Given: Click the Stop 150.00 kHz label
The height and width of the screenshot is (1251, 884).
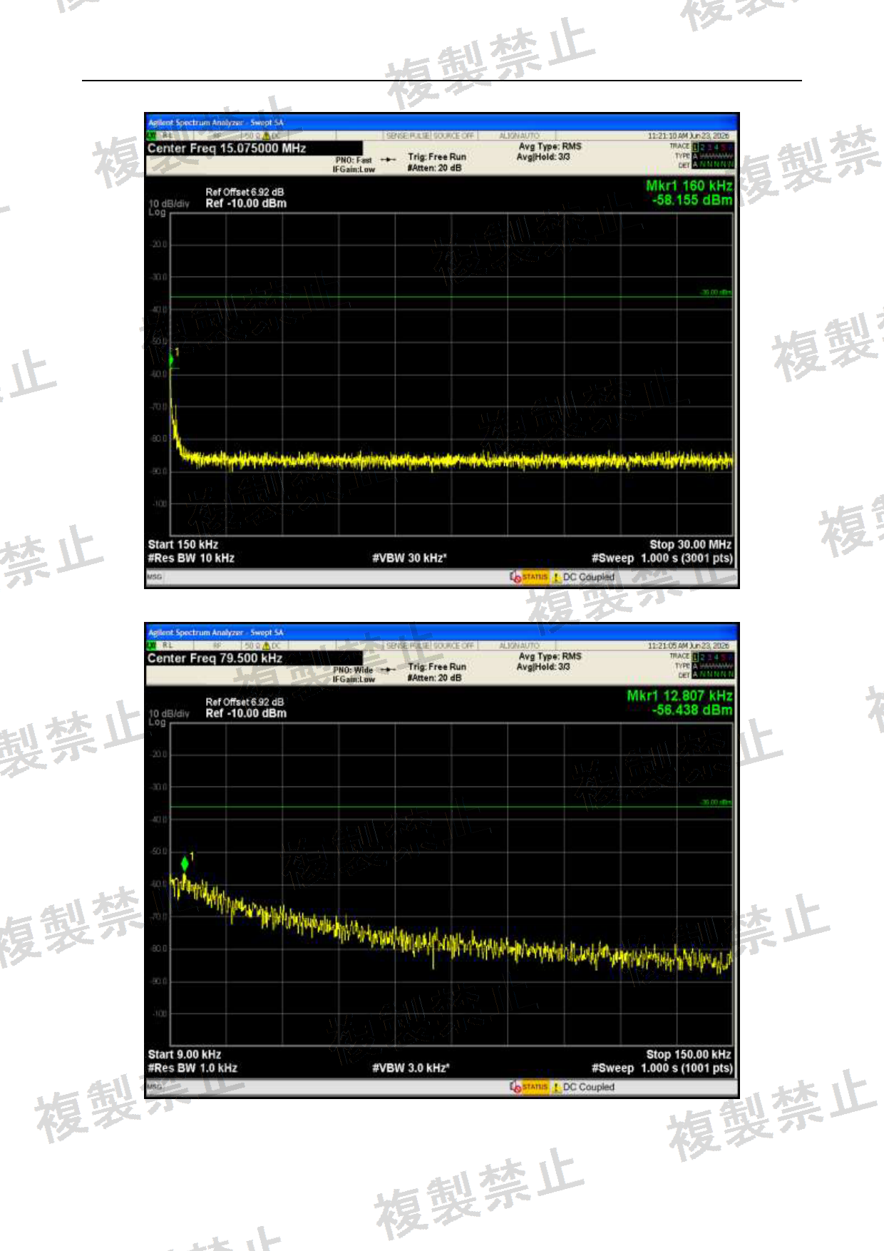Looking at the screenshot, I should point(689,1054).
